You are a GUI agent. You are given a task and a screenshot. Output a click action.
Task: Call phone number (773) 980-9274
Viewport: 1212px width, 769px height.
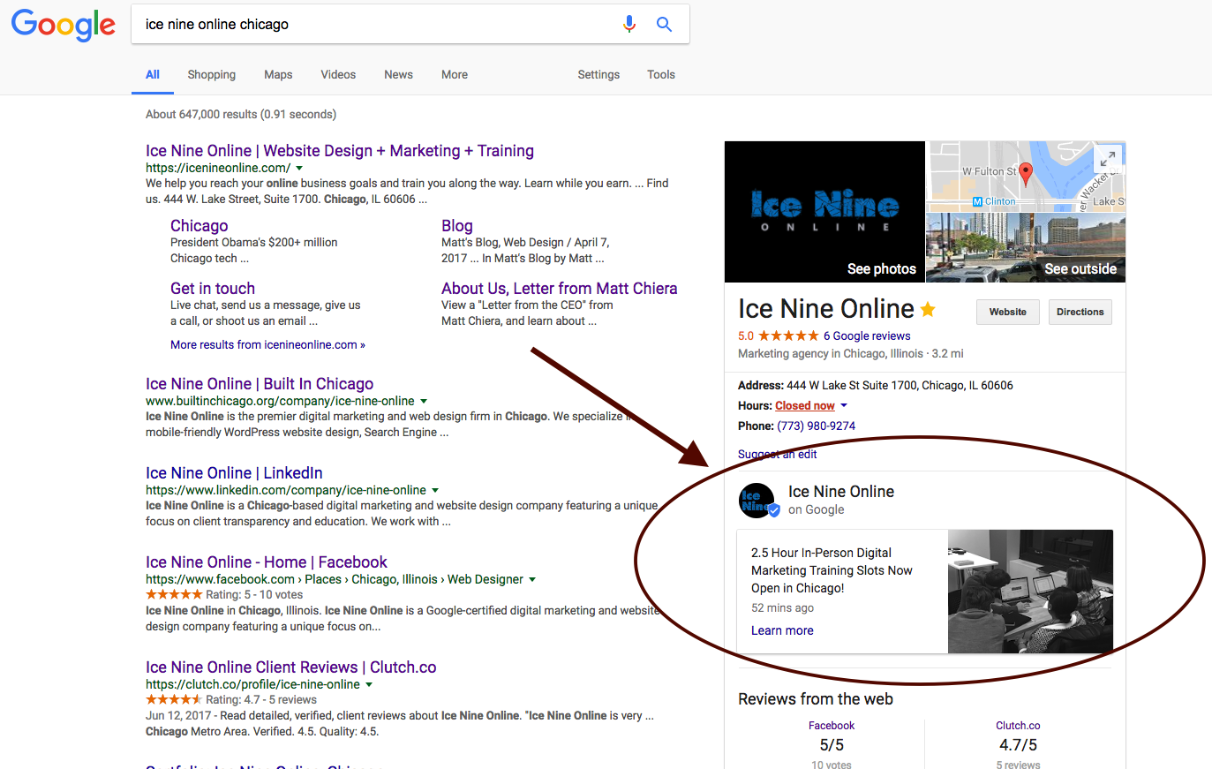click(816, 426)
